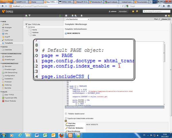
Task: Click the Abmelden logout button
Action: (x=123, y=11)
